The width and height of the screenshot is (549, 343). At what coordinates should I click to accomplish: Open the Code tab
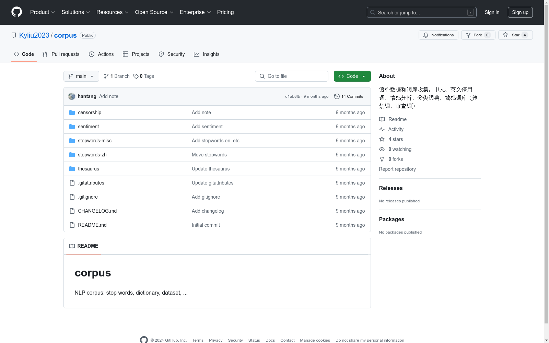pos(24,54)
